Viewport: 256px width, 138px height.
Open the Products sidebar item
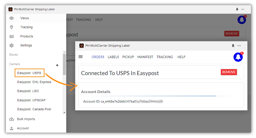click(27, 36)
